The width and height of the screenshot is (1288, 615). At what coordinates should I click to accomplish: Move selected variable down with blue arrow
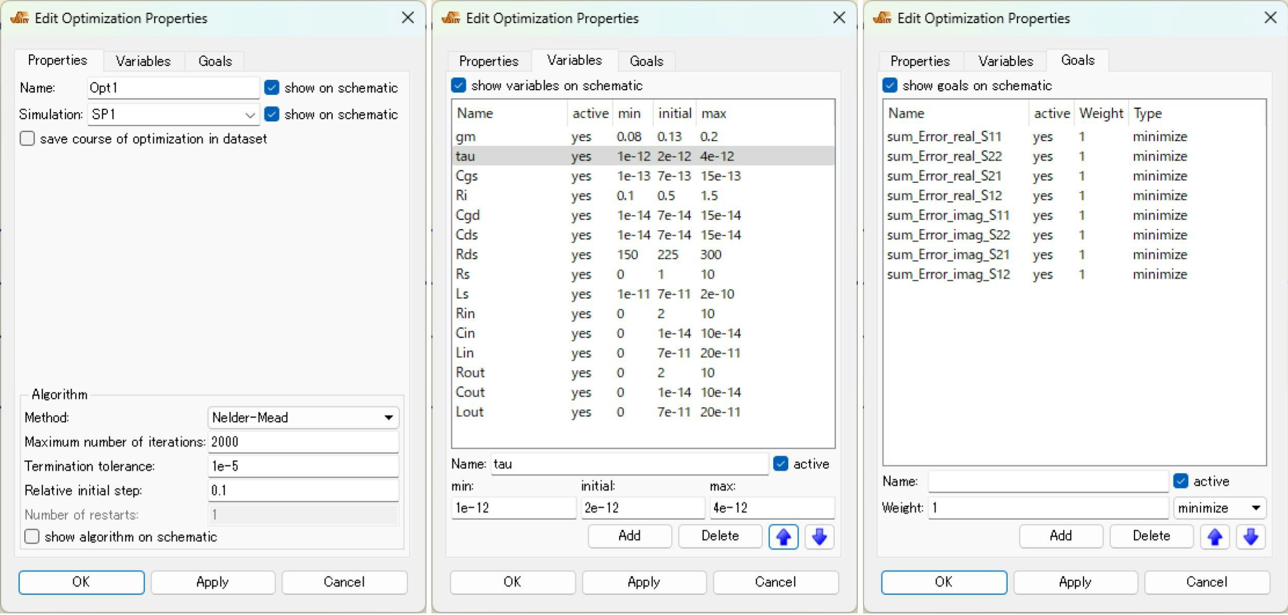click(x=819, y=537)
